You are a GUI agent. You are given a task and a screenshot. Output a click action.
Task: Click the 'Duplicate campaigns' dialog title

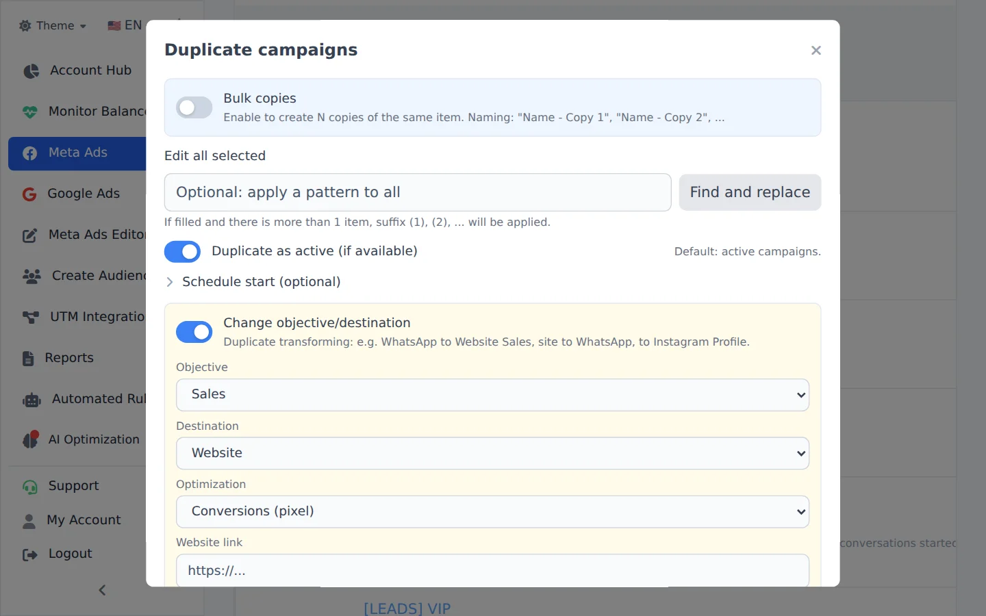point(261,50)
